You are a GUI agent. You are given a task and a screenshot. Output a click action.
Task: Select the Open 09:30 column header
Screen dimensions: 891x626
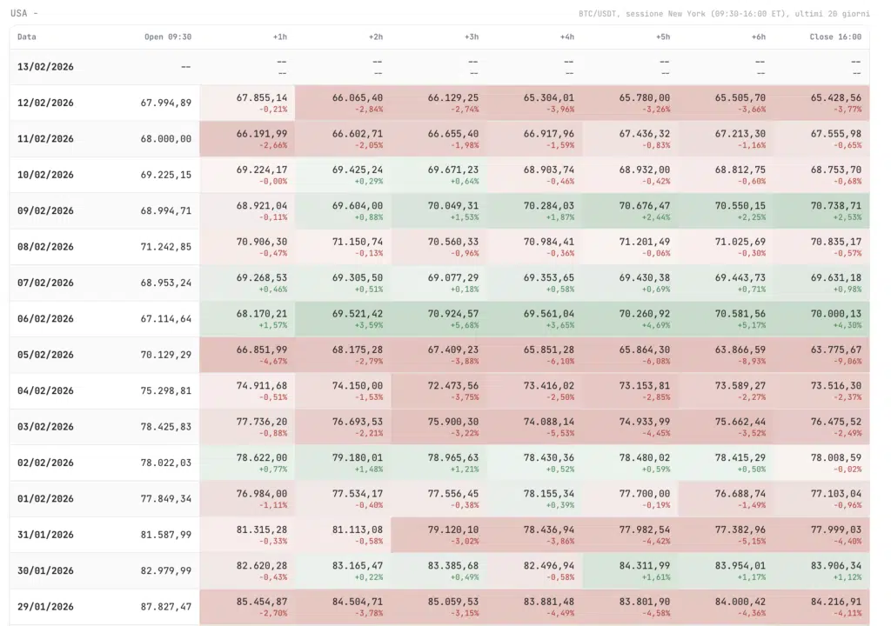168,37
